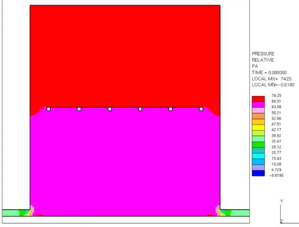Click the Z axis label of triad
299x227 pixels.
pyautogui.click(x=282, y=221)
